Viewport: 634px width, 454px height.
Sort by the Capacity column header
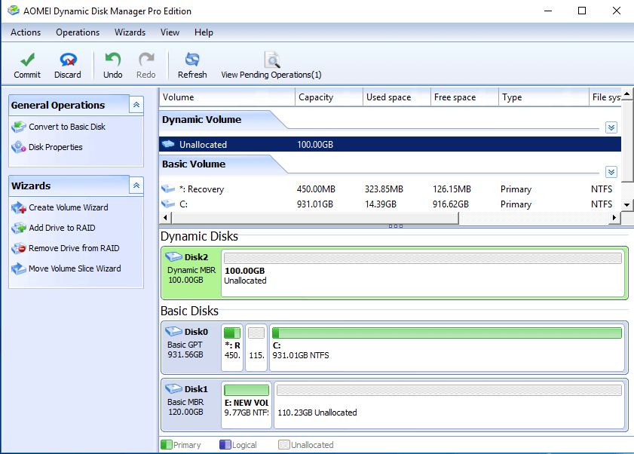pyautogui.click(x=317, y=97)
